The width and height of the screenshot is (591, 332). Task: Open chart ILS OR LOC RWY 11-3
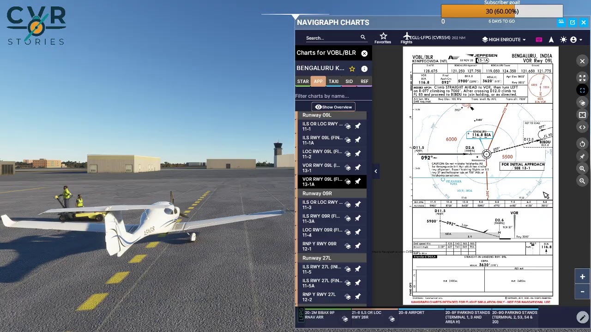(x=322, y=205)
